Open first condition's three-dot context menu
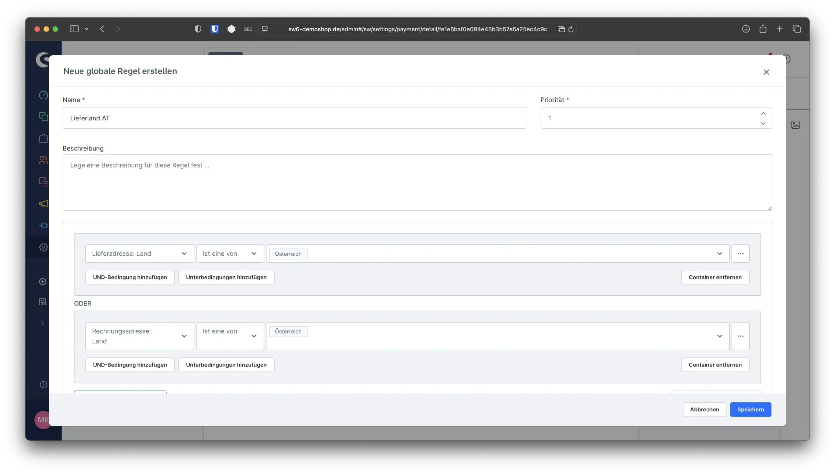Viewport: 835px width, 474px height. click(740, 254)
